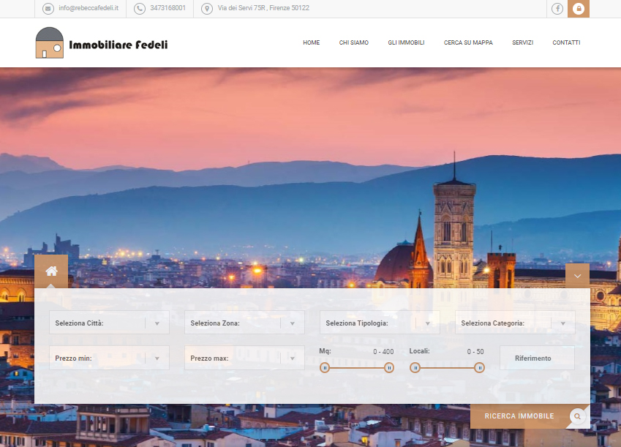621x447 pixels.
Task: Open CONTATTI menu item
Action: [566, 42]
